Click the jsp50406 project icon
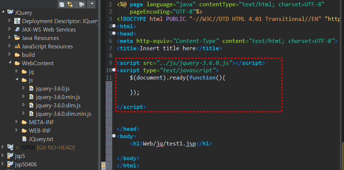This screenshot has height=170, width=344. pos(10,164)
